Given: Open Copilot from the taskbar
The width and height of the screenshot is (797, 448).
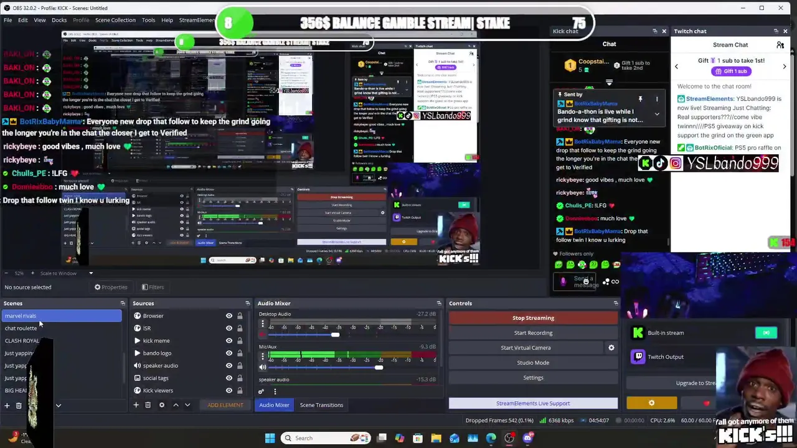Looking at the screenshot, I should tap(400, 438).
